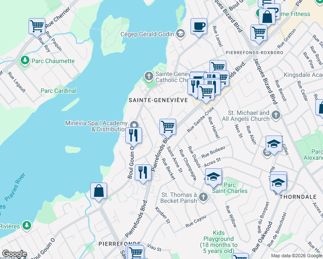This screenshot has height=259, width=323.
Task: Open the Google logo link
Action: [14, 254]
